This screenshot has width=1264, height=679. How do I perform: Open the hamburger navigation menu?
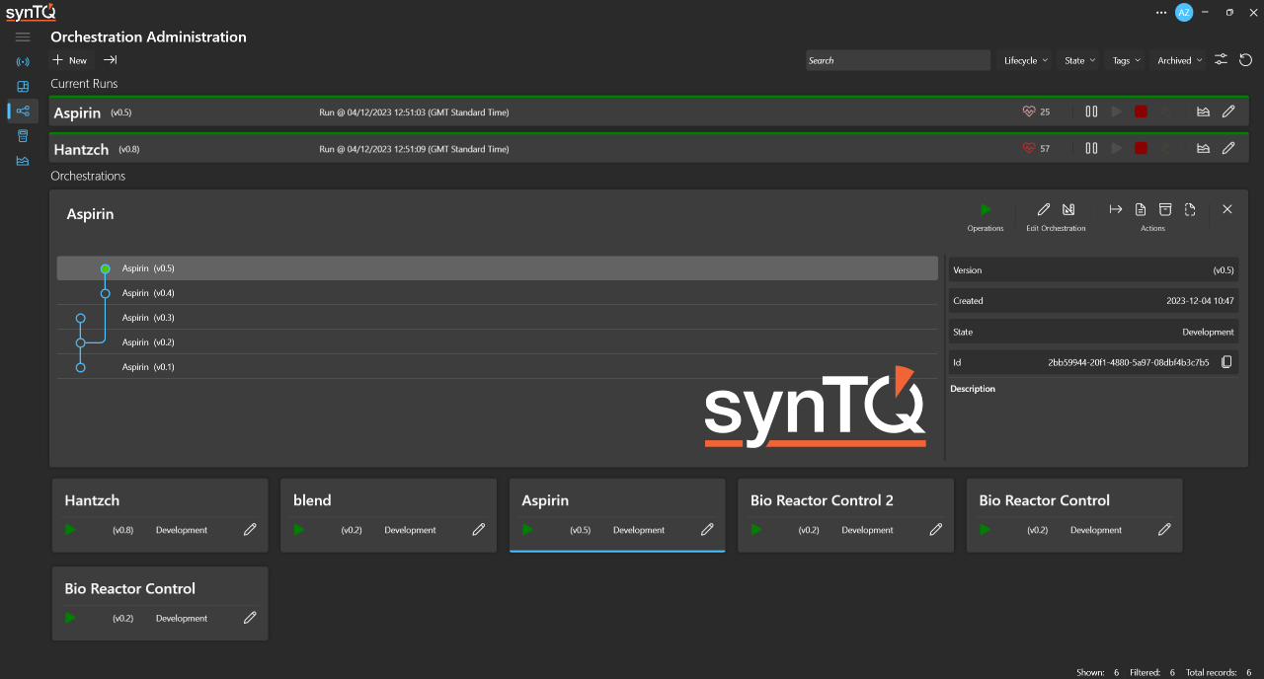coord(23,38)
